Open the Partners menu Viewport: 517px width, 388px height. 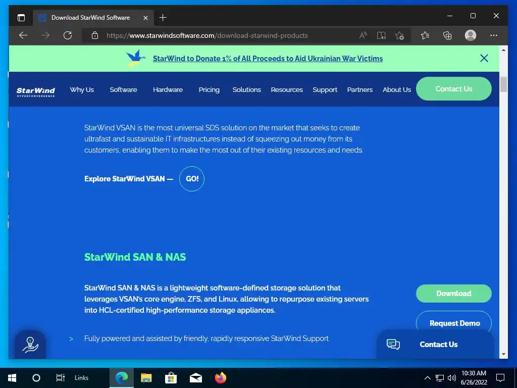click(x=359, y=90)
